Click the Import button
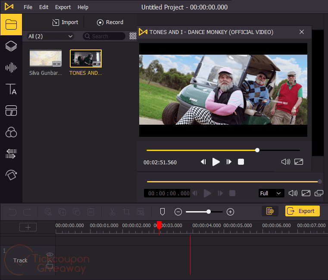Viewport: 328px width, 280px height. click(x=65, y=22)
